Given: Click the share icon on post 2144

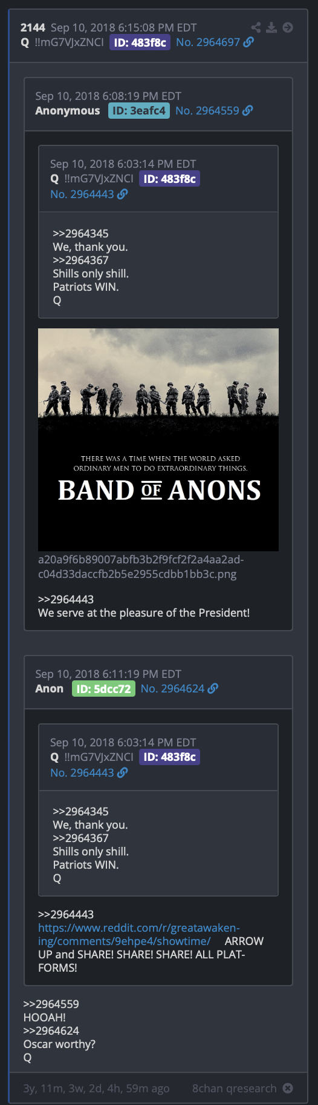Looking at the screenshot, I should pyautogui.click(x=256, y=27).
